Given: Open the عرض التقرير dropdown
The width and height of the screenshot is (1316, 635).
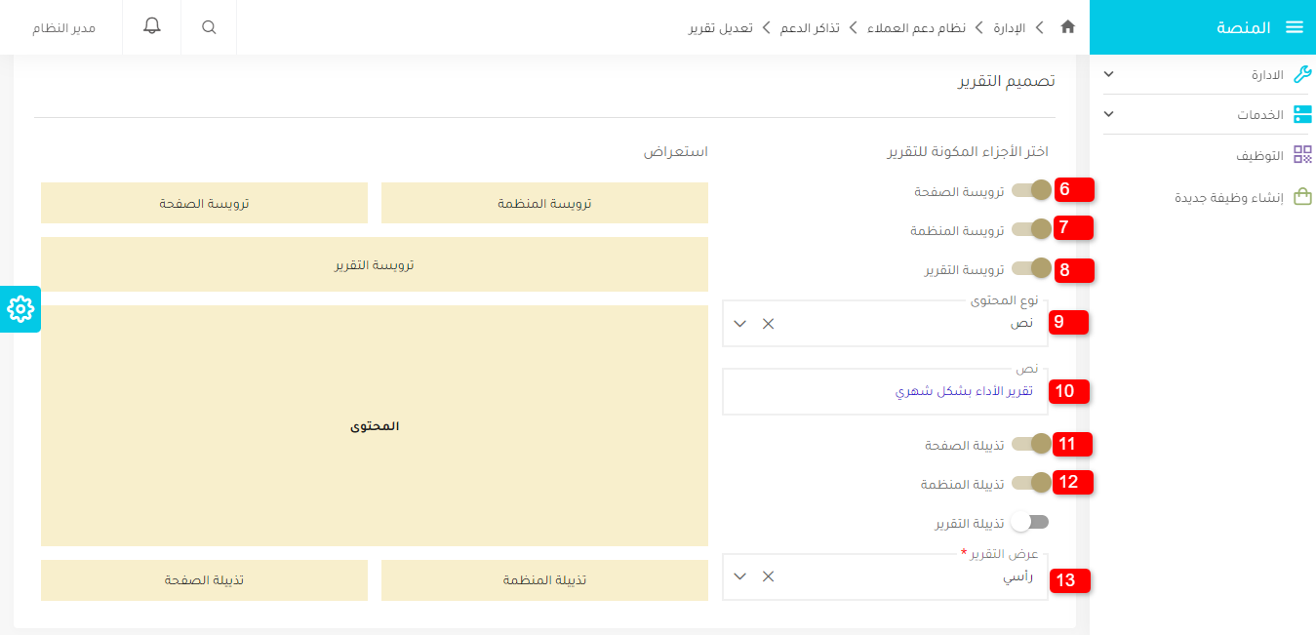Looking at the screenshot, I should (x=739, y=576).
